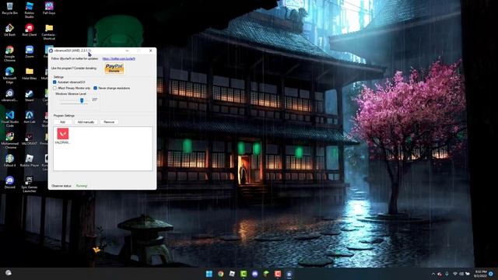Click the Add button under Program Settings
Image resolution: width=498 pixels, height=280 pixels.
tap(62, 122)
